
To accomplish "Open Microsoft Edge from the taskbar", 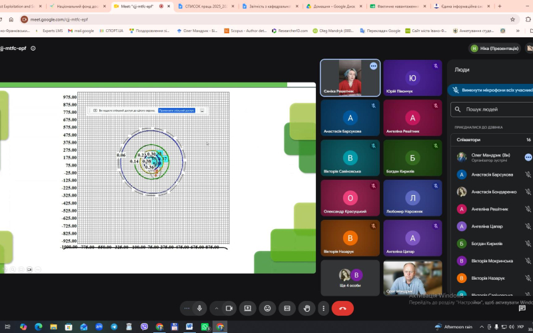I will click(38, 327).
